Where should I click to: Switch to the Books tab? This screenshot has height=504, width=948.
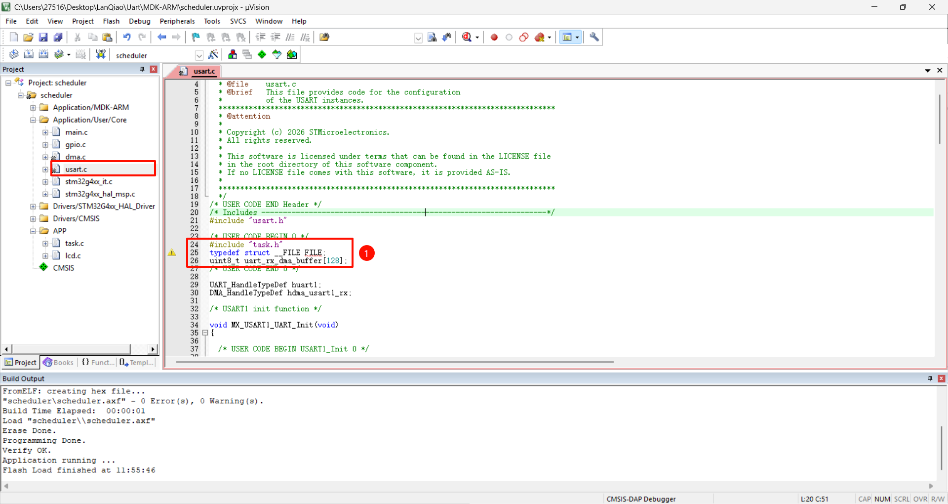coord(58,363)
